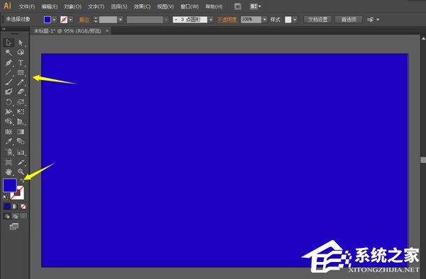426x279 pixels.
Task: Select the Type tool
Action: point(21,62)
